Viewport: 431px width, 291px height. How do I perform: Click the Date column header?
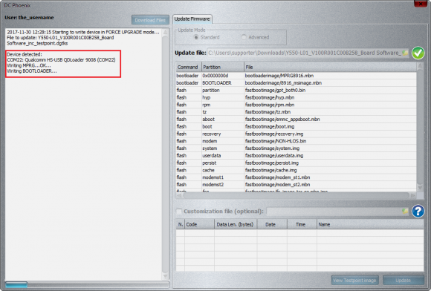(x=272, y=224)
